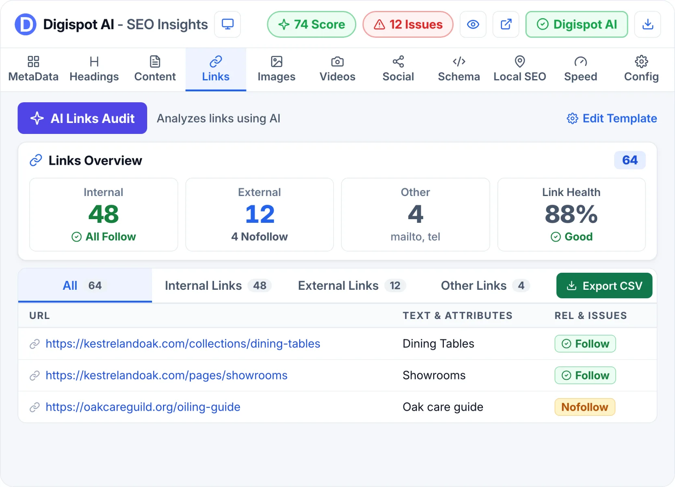Screen dimensions: 675x487
Task: Click Nofollow badge in Oak care guide row
Action: pos(585,407)
